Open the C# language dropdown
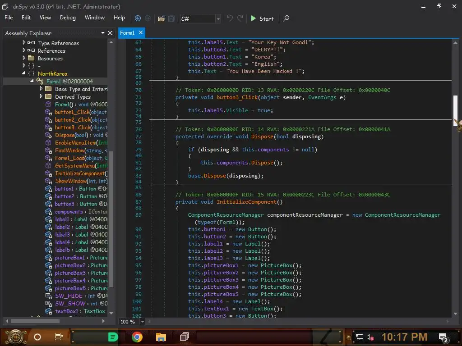462x346 pixels. 218,19
